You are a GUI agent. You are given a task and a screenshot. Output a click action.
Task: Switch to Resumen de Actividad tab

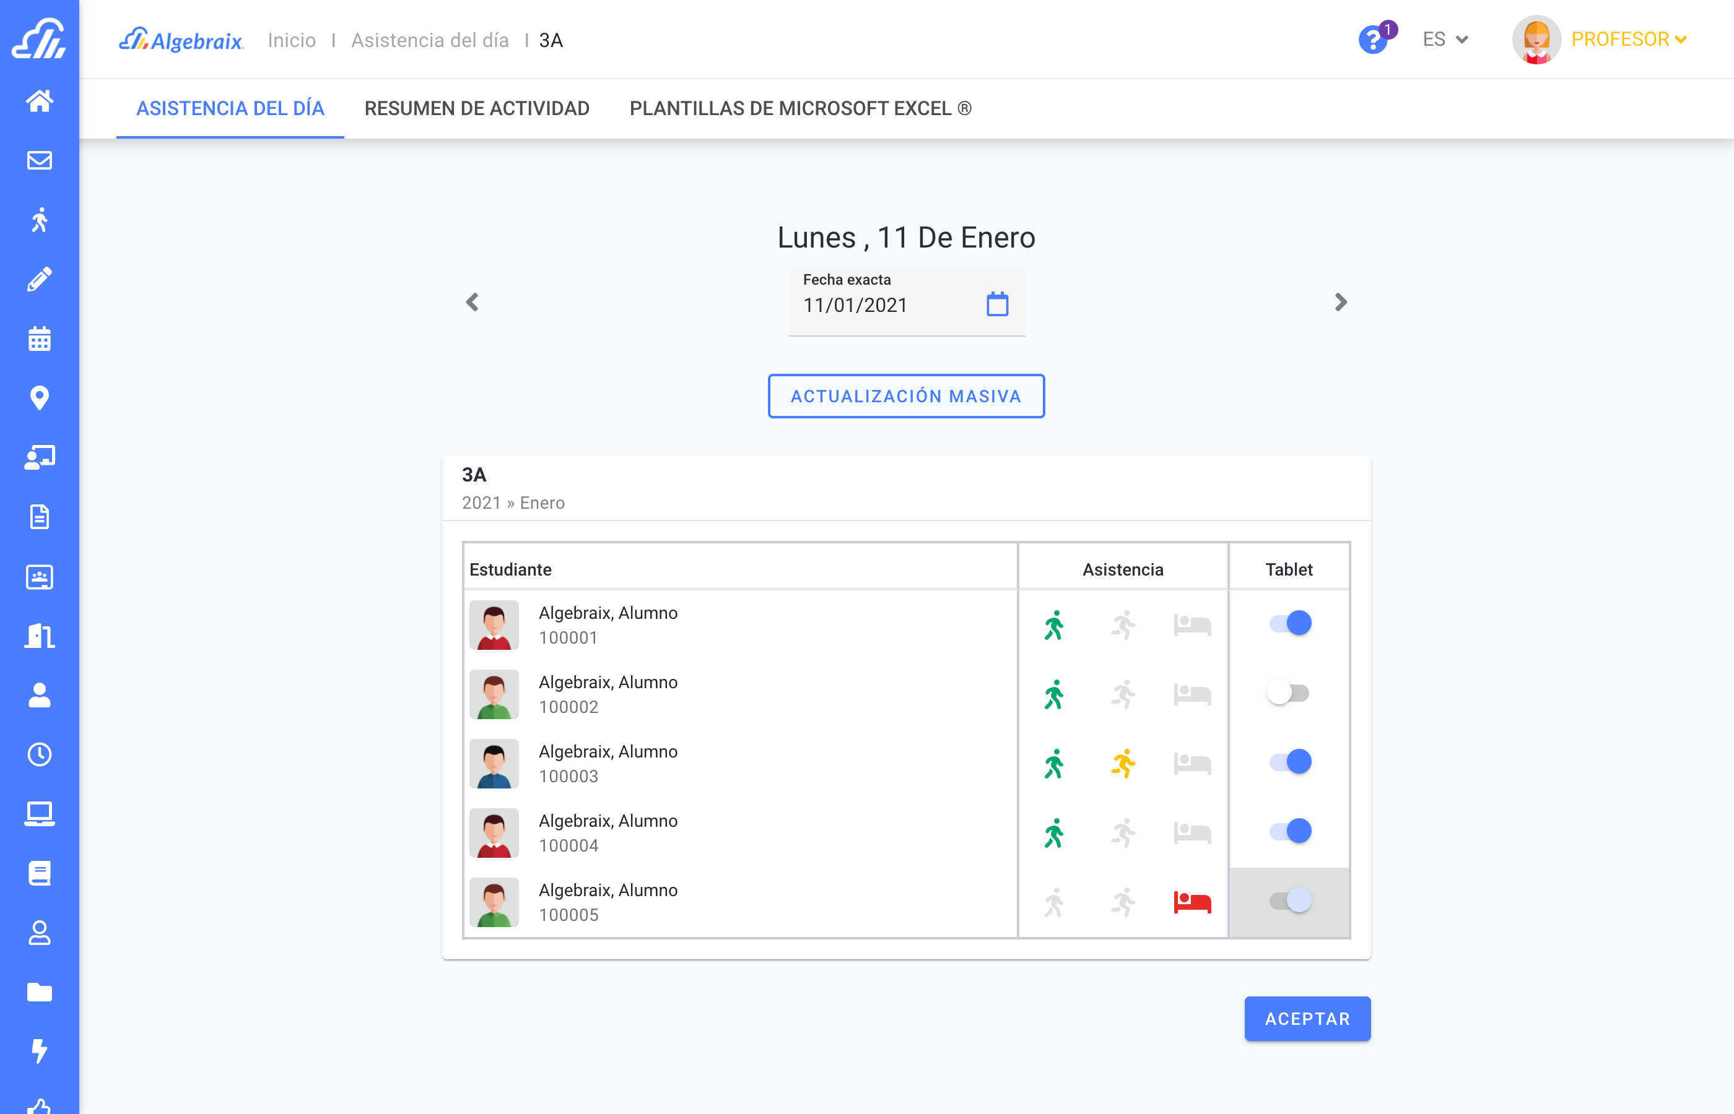(x=476, y=108)
